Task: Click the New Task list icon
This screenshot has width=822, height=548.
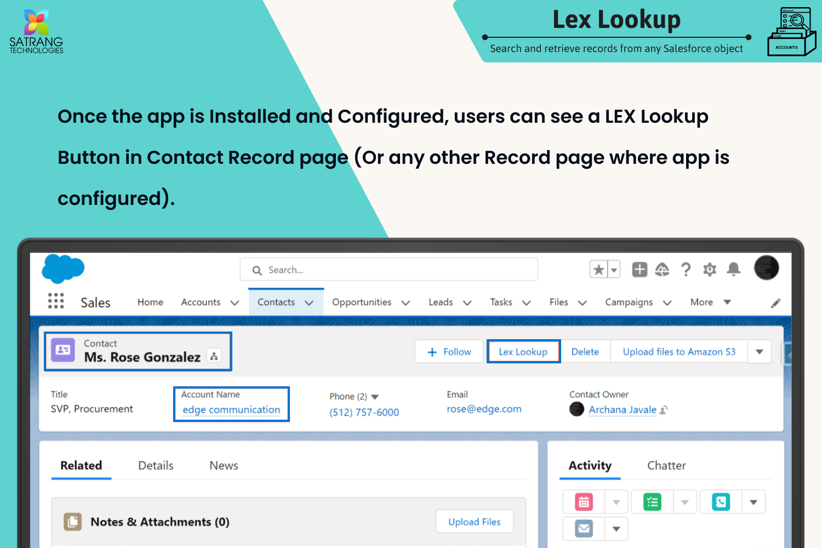Action: pyautogui.click(x=652, y=501)
